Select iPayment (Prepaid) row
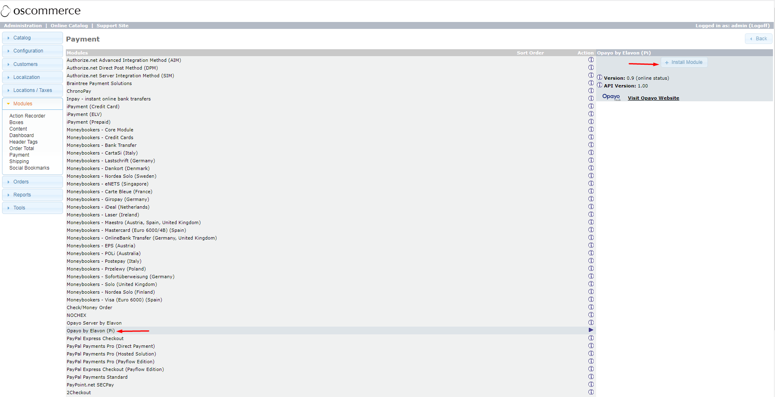The image size is (775, 397). tap(331, 122)
